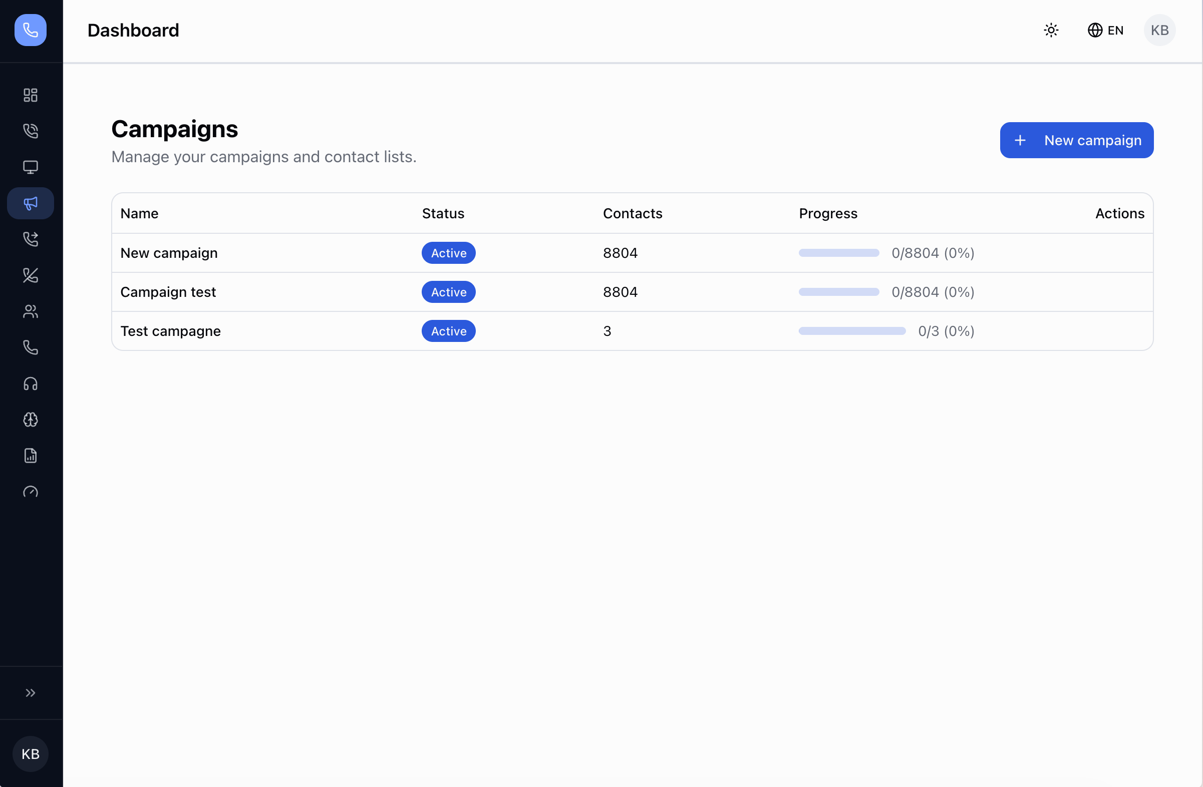1203x787 pixels.
Task: Open the dashboard grid icon in sidebar
Action: [31, 95]
